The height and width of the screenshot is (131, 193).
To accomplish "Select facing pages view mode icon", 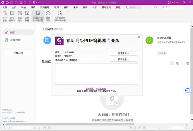I will 140,128.
